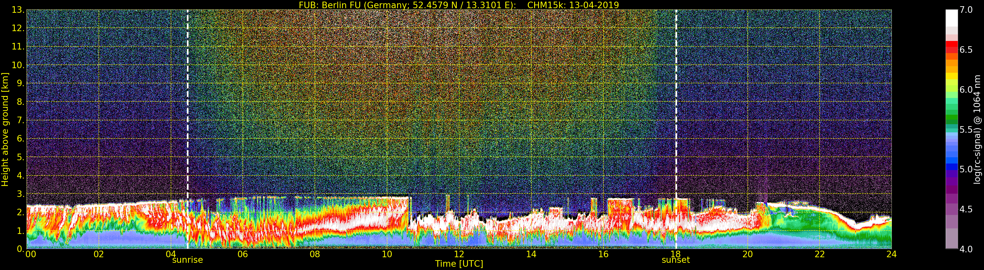Pick the blue band near 5.0 on colorbar
This screenshot has height=270, width=984.
(951, 167)
